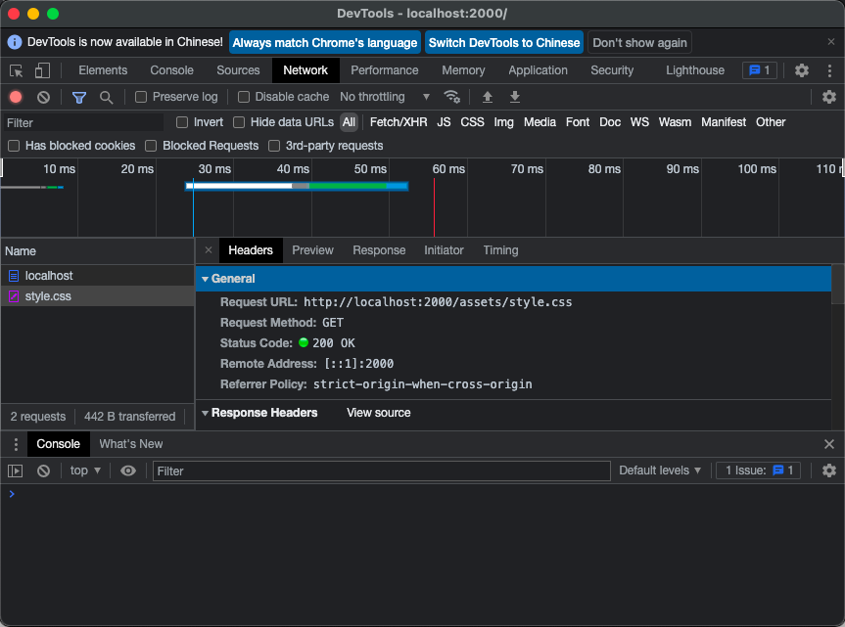Toggle the device toolbar icon

42,70
